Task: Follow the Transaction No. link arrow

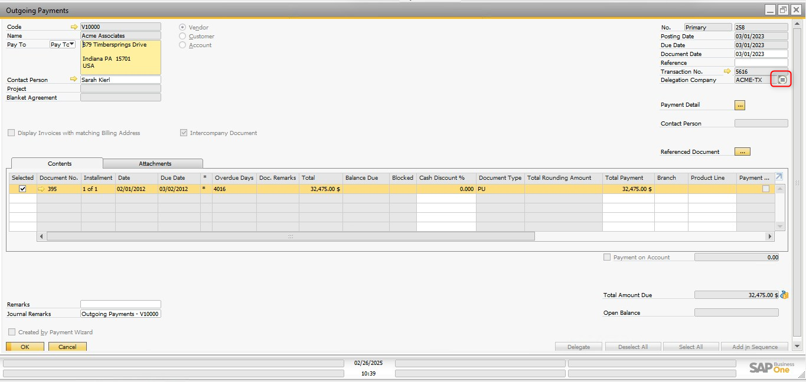Action: point(727,71)
